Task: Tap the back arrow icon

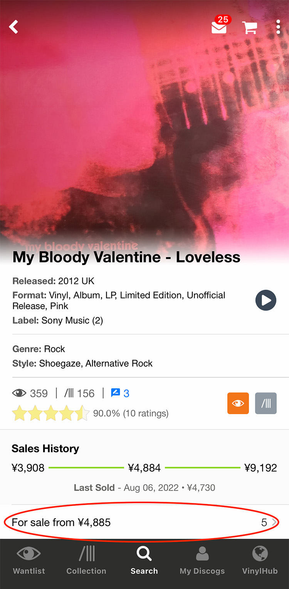Action: [14, 27]
